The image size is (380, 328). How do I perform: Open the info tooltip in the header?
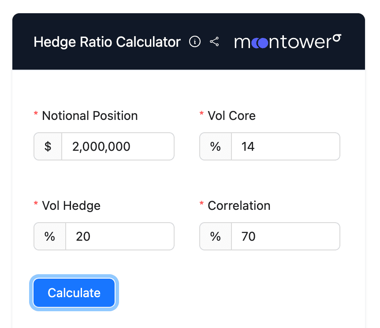click(194, 42)
